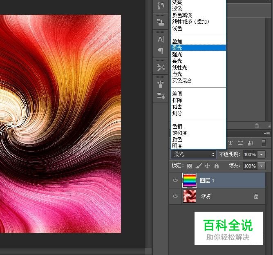The width and height of the screenshot is (273, 255).
Task: Open the 不透明度 opacity slider arrow
Action: (261, 154)
